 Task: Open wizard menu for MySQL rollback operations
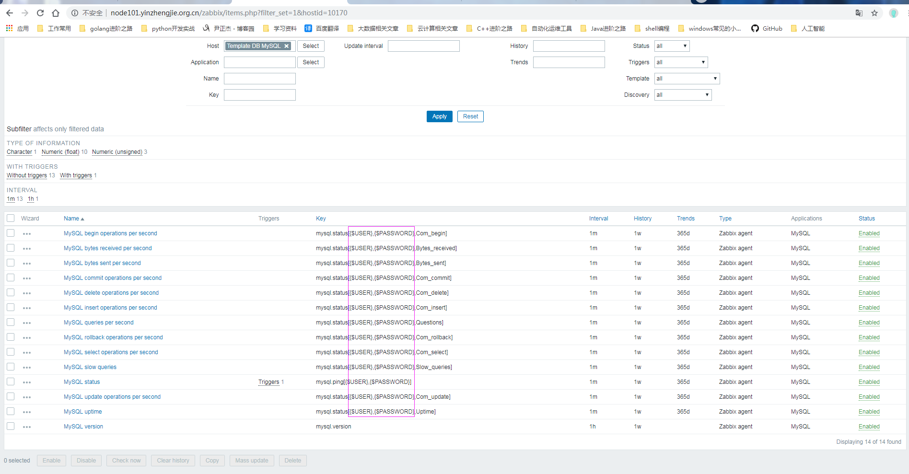(27, 338)
